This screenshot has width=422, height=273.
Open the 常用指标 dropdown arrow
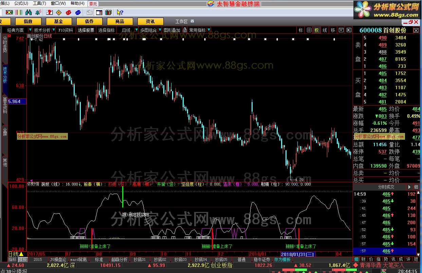pyautogui.click(x=208, y=30)
